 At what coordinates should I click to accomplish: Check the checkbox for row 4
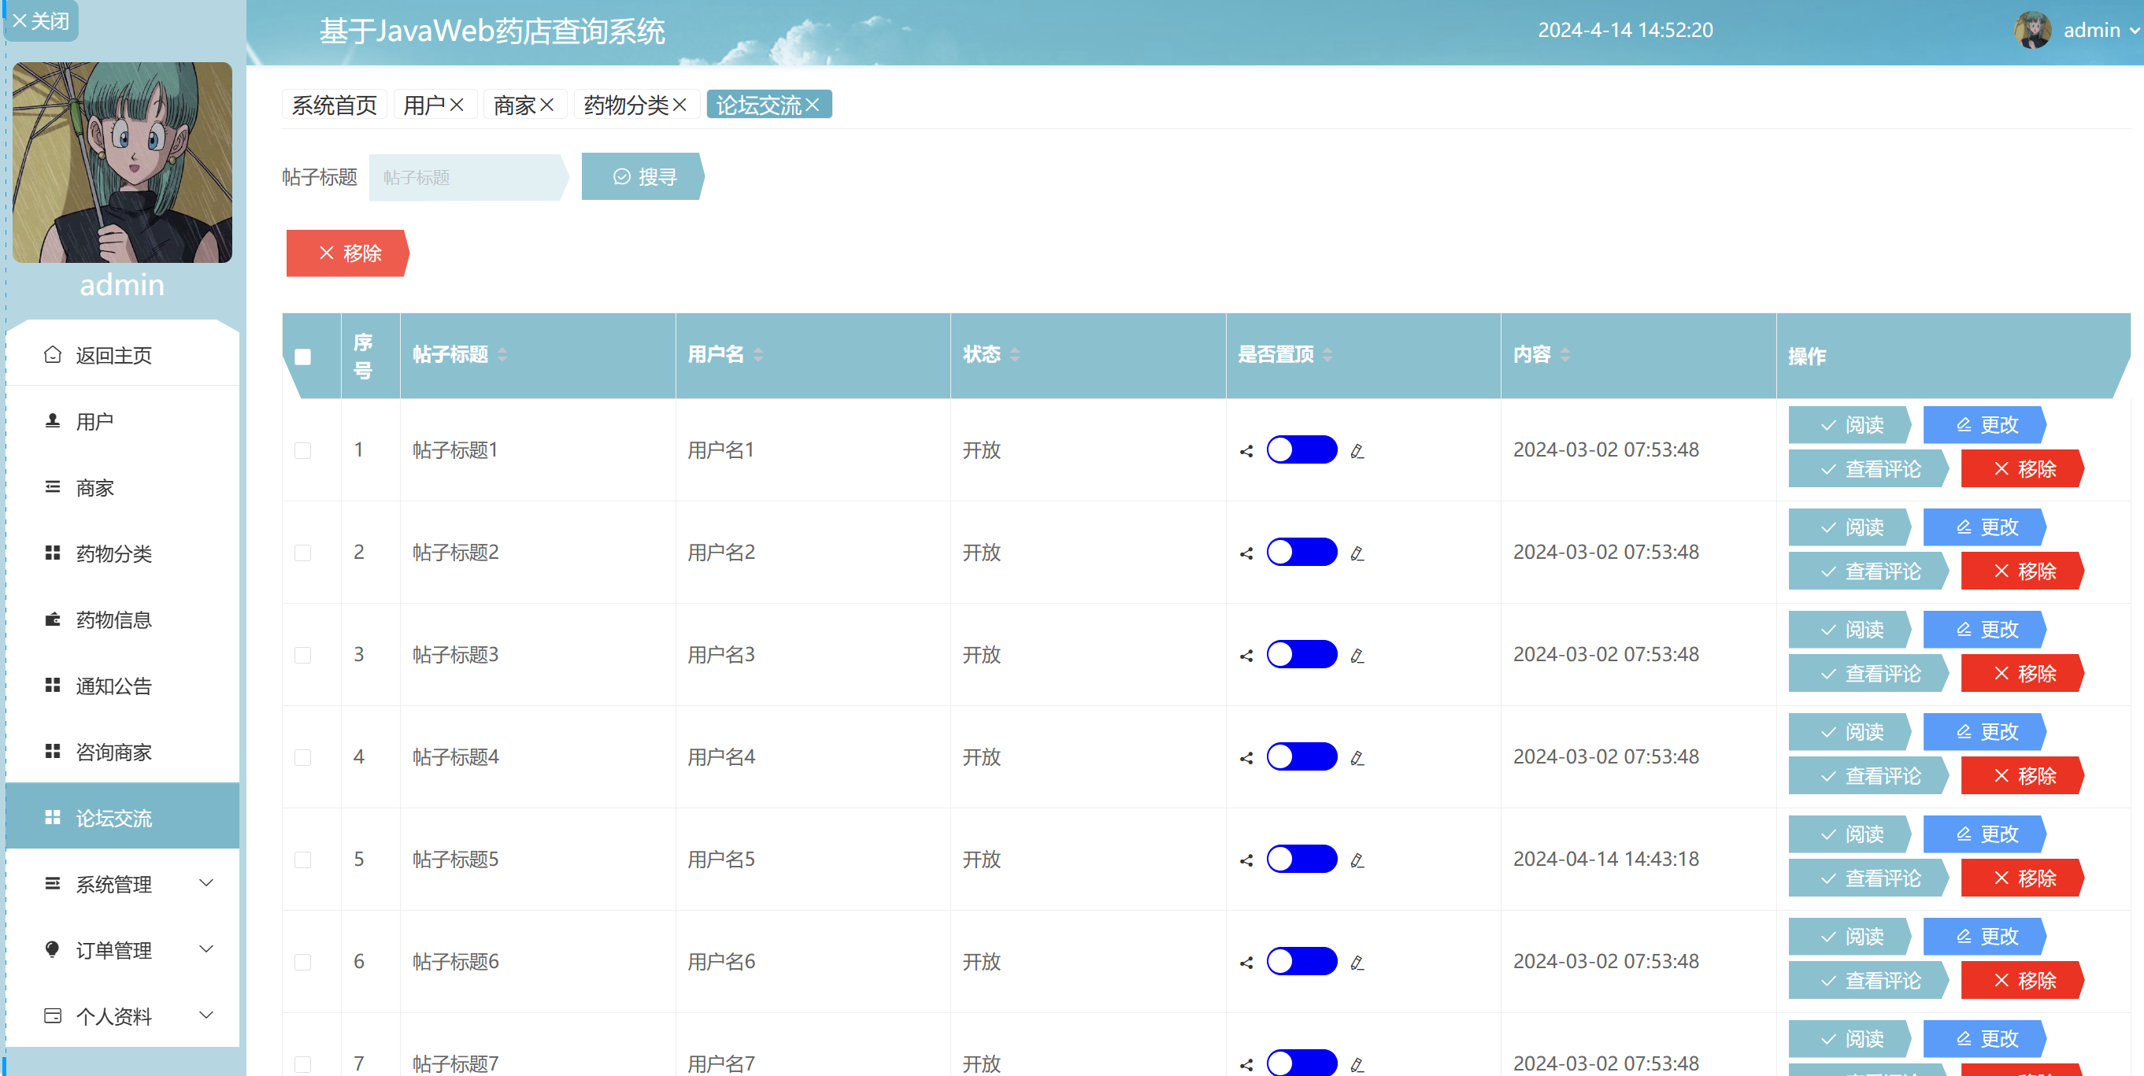[x=303, y=757]
